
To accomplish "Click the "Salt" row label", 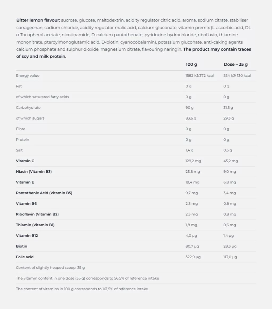I will pyautogui.click(x=19, y=150).
